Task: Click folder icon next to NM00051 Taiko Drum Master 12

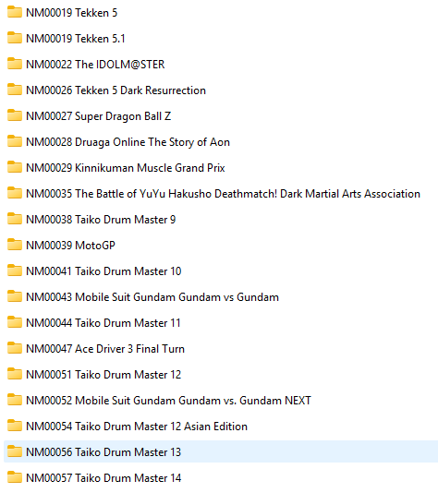Action: (15, 374)
